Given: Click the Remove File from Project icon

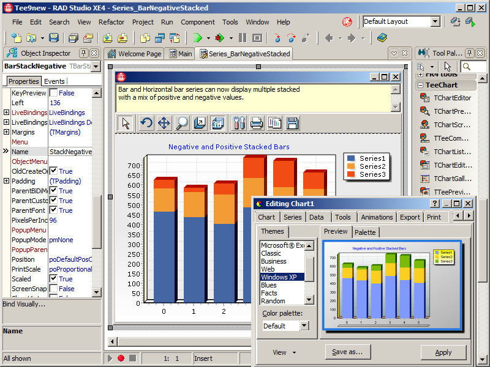Looking at the screenshot, I should click(123, 38).
